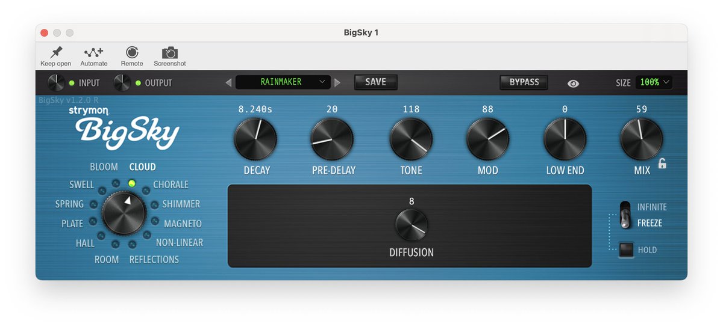Select the HALL reverb type
Screen dimensions: 723x327
(x=85, y=243)
